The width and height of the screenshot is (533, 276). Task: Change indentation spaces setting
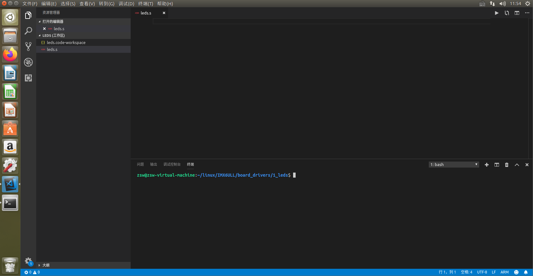(467, 272)
